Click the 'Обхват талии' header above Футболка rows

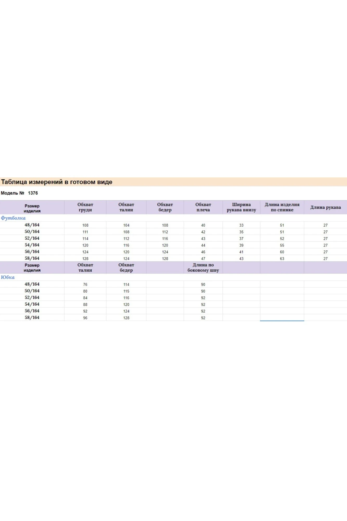(x=126, y=207)
